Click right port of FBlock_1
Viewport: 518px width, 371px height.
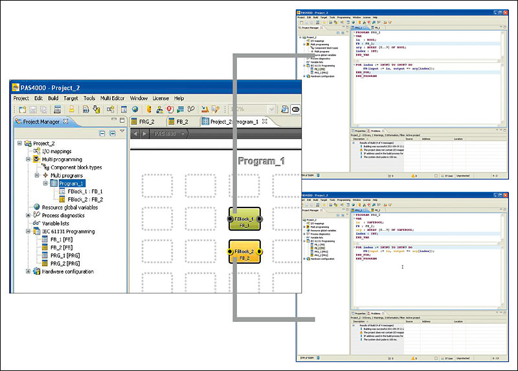[260, 218]
